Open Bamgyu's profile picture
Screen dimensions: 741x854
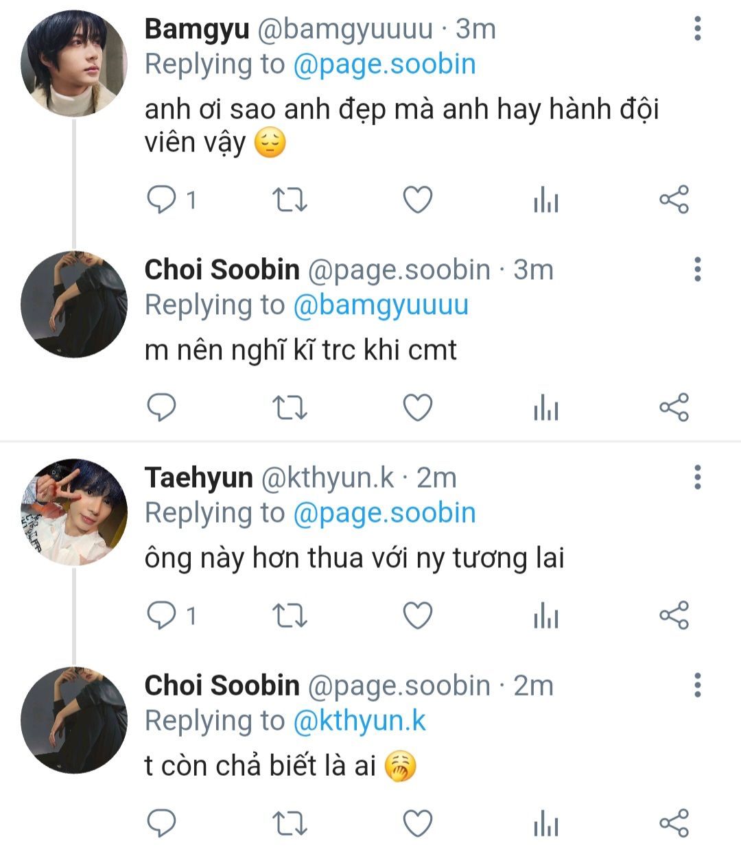click(74, 64)
